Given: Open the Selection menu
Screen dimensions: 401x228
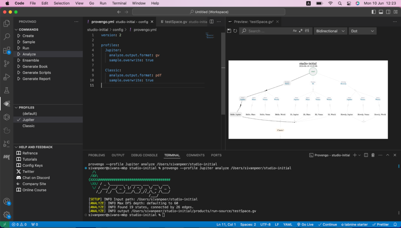Looking at the screenshot, I should 61,3.
